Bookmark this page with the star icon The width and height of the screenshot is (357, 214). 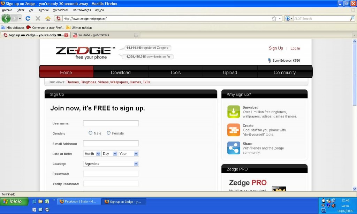point(274,18)
